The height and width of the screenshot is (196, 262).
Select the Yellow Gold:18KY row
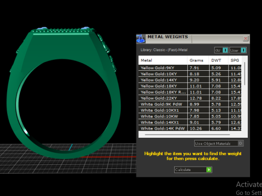click(x=190, y=86)
